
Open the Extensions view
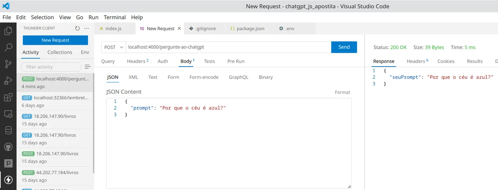point(8,97)
